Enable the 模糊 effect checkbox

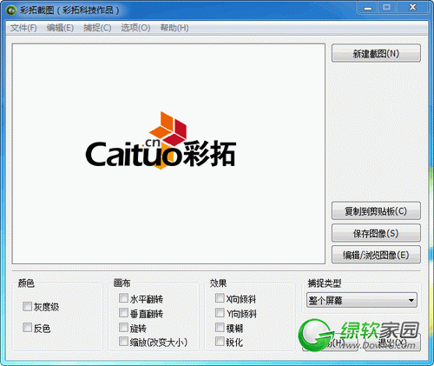pos(220,328)
